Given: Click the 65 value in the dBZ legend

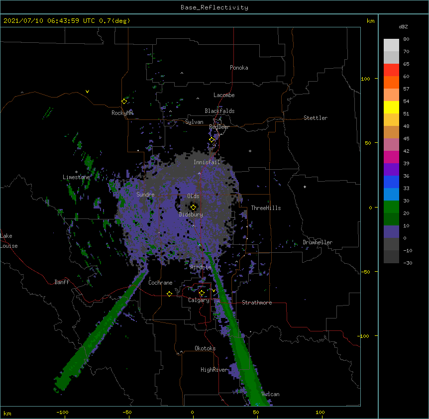Looking at the screenshot, I should pos(406,64).
